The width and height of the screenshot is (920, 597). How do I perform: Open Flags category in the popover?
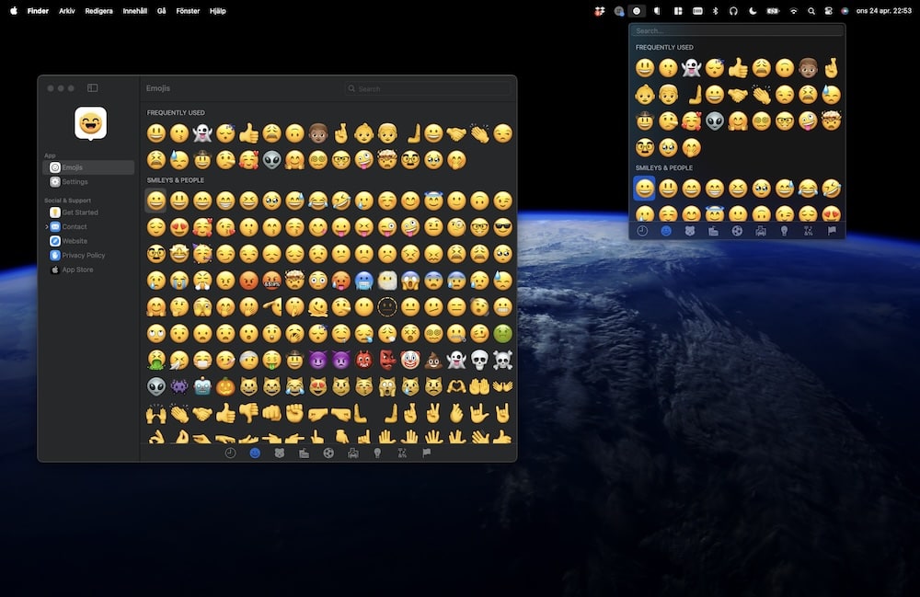[x=832, y=231]
